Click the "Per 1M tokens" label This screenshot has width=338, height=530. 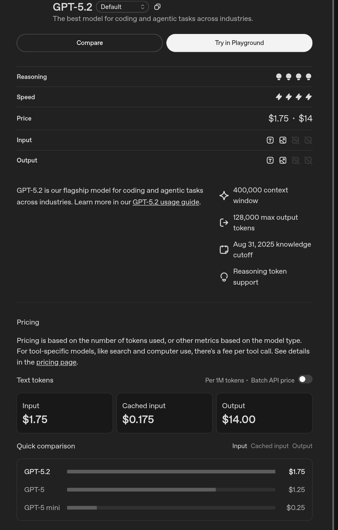point(224,380)
